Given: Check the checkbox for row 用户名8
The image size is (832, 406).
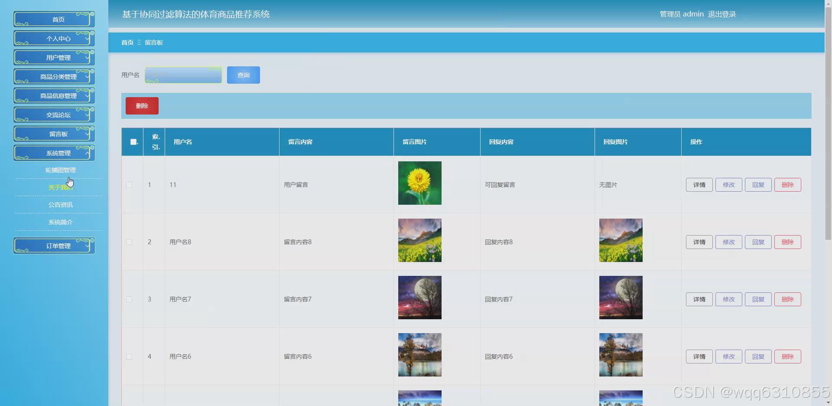Looking at the screenshot, I should point(129,242).
